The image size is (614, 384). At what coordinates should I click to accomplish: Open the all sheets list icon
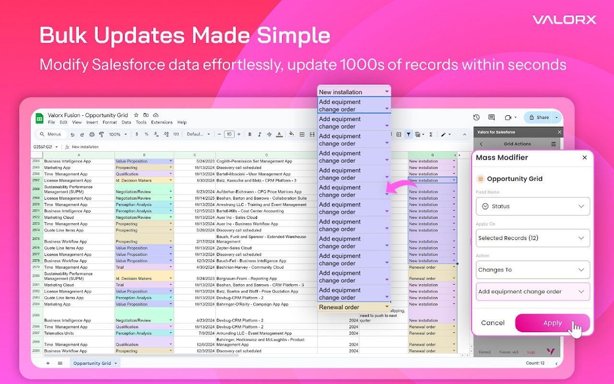pos(60,363)
